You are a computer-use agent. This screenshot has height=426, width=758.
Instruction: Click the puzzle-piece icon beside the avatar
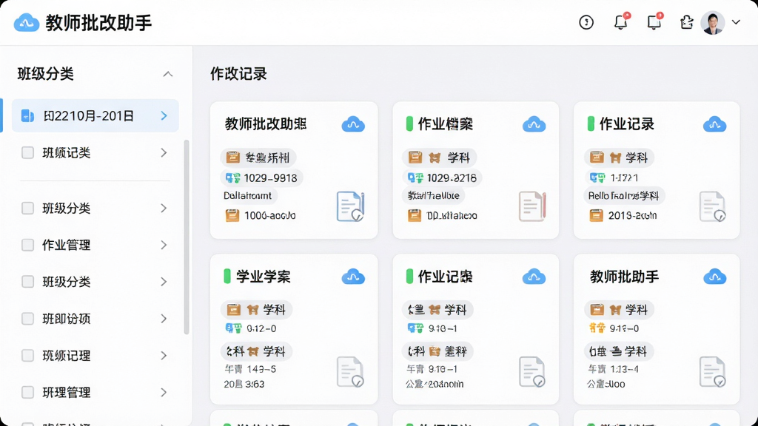(686, 22)
